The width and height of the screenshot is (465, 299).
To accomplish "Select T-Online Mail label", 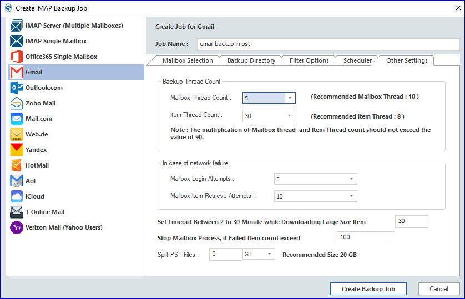I will 45,212.
